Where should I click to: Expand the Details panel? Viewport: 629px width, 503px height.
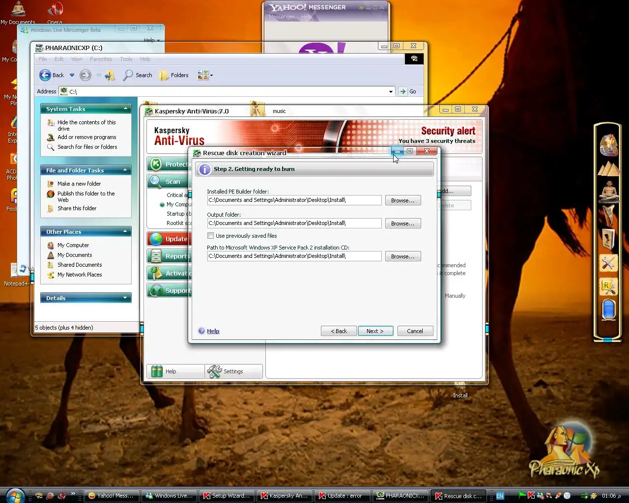[x=125, y=298]
